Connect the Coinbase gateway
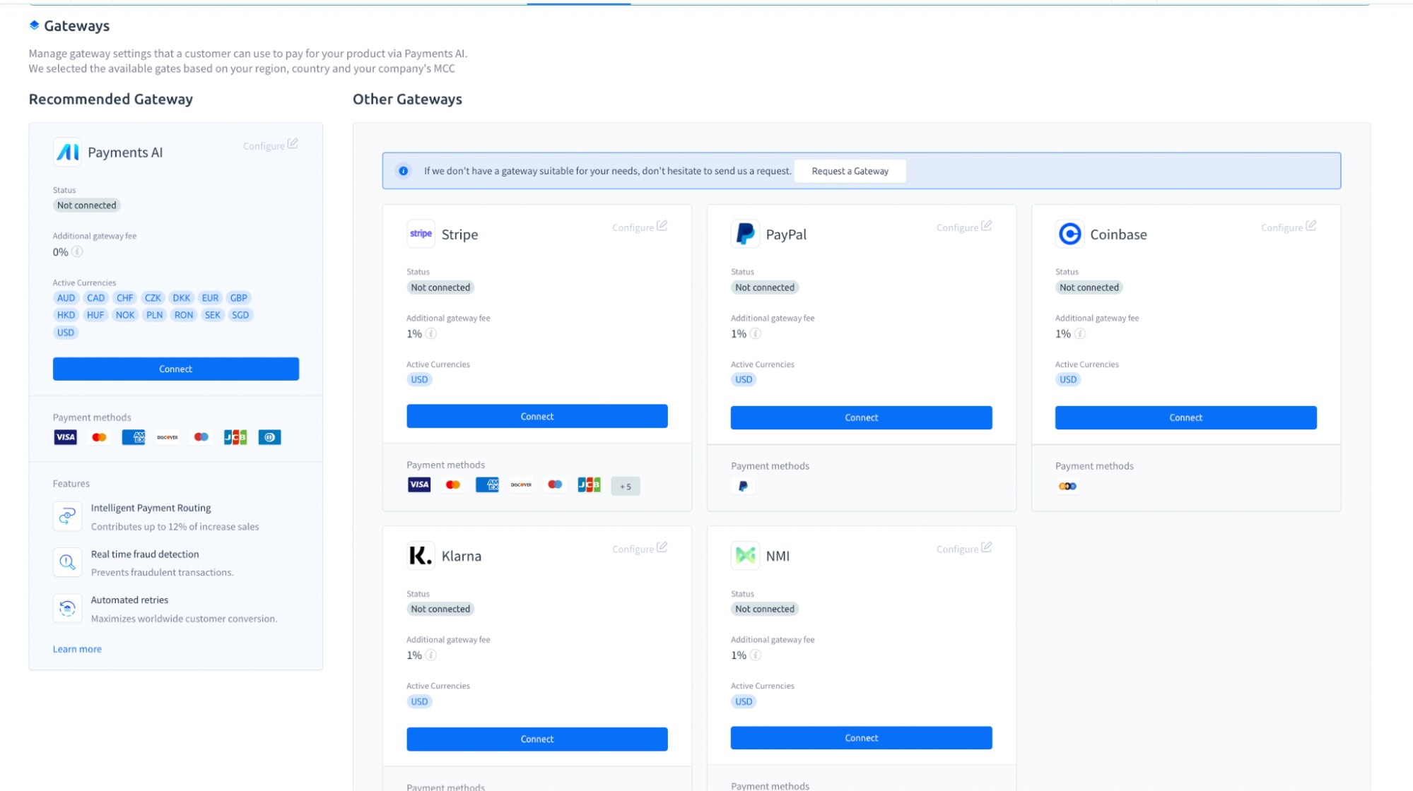The image size is (1413, 791). pyautogui.click(x=1185, y=417)
